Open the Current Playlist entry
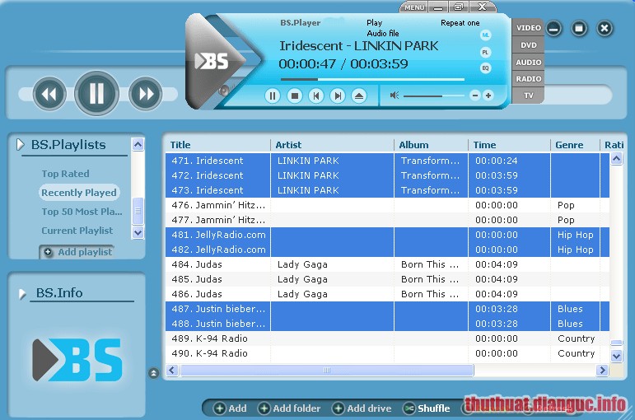The width and height of the screenshot is (635, 420). tap(77, 231)
